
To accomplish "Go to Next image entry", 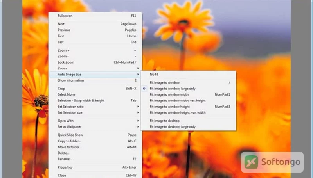I will pos(95,24).
